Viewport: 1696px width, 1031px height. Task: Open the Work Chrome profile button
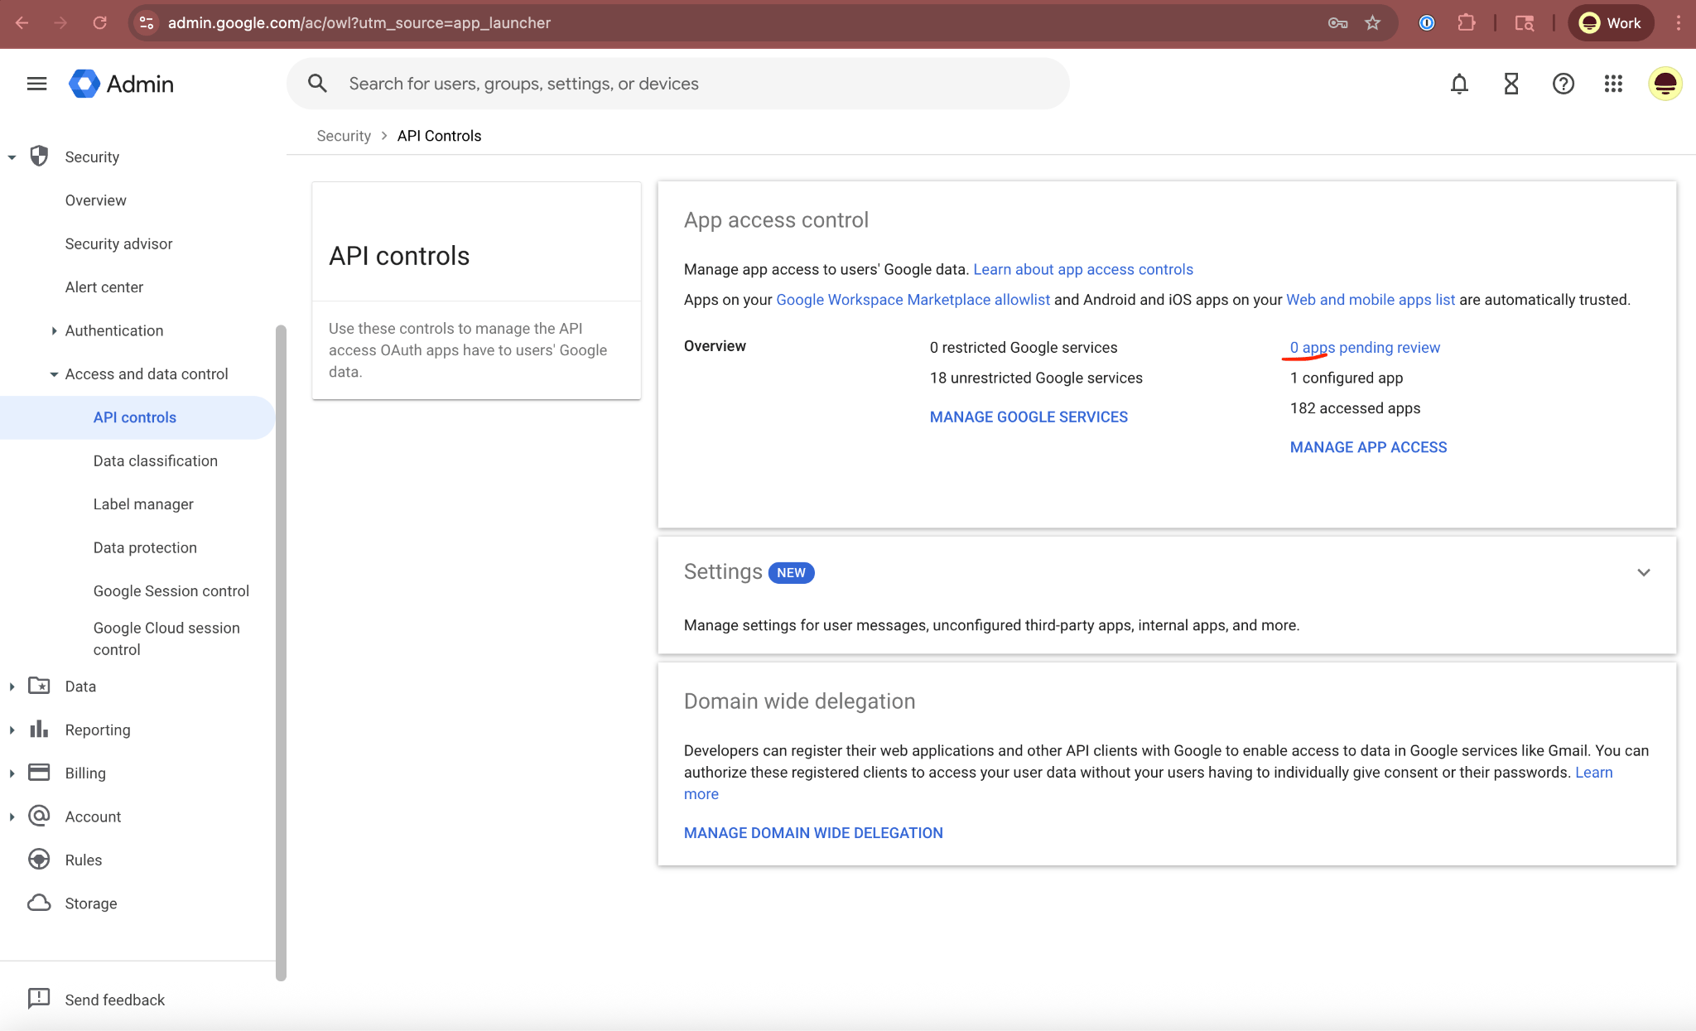pyautogui.click(x=1611, y=22)
